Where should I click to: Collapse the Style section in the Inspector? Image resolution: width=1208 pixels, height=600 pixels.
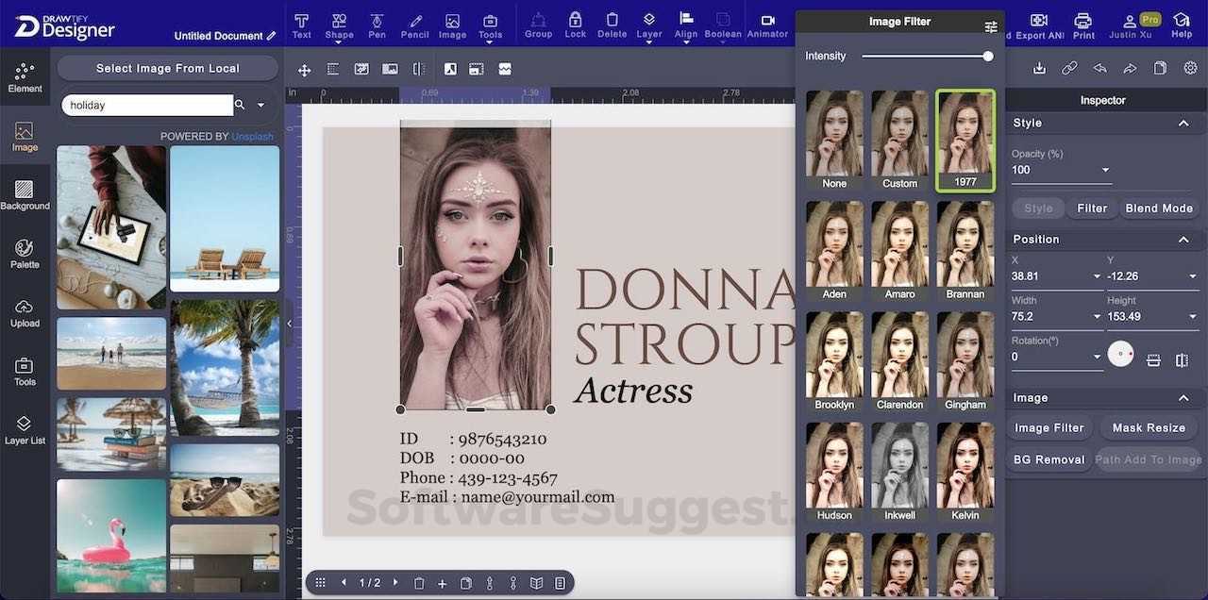coord(1183,123)
